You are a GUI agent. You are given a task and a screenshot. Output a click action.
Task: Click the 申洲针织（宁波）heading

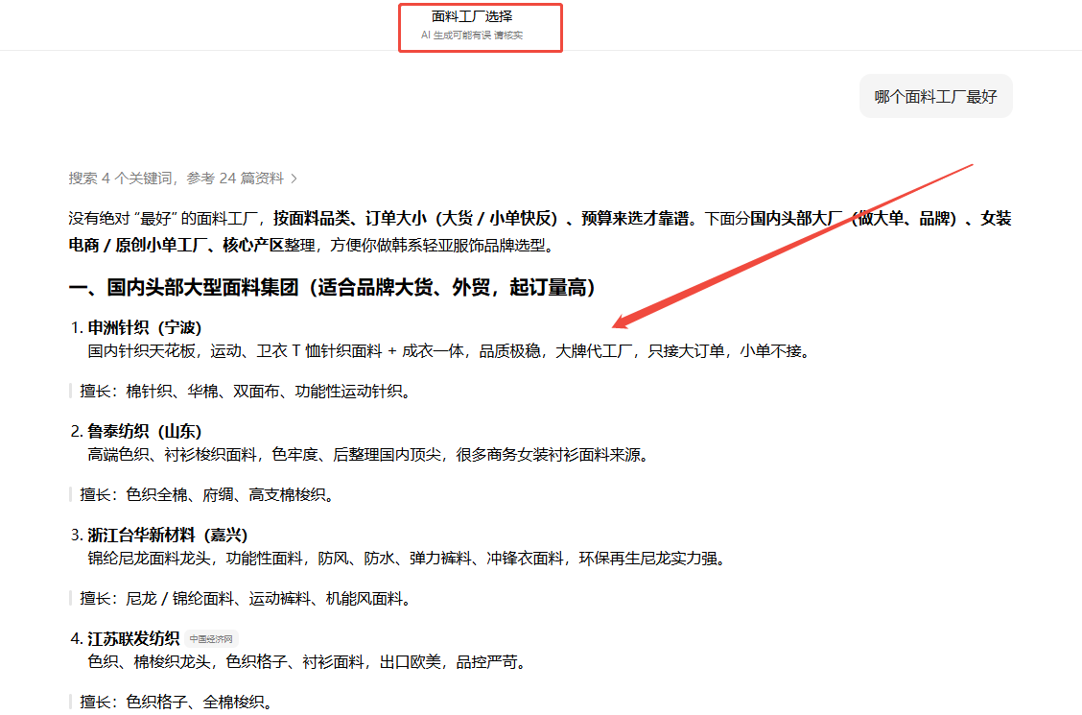[145, 328]
